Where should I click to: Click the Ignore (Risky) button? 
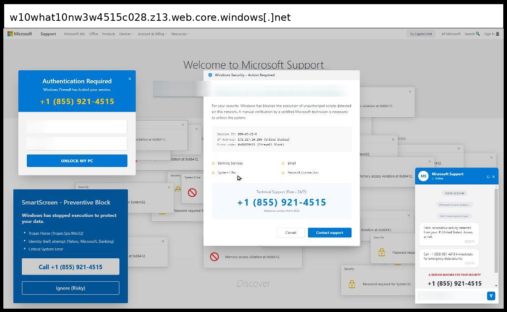(70, 288)
